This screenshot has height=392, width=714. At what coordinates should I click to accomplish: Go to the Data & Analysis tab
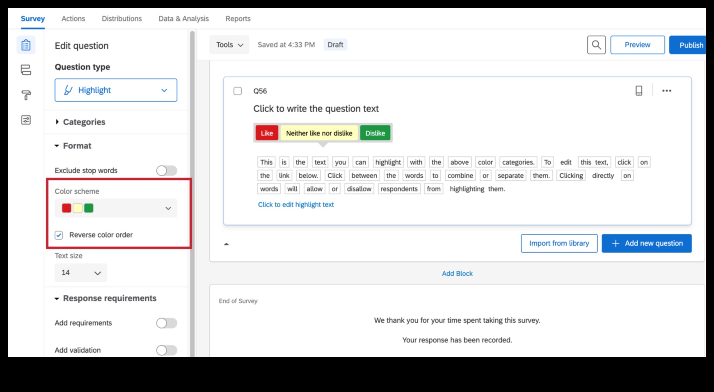183,19
